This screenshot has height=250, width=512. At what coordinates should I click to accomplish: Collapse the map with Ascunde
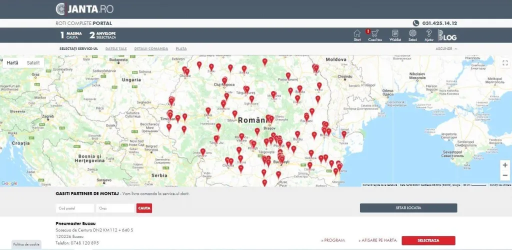[x=446, y=49]
